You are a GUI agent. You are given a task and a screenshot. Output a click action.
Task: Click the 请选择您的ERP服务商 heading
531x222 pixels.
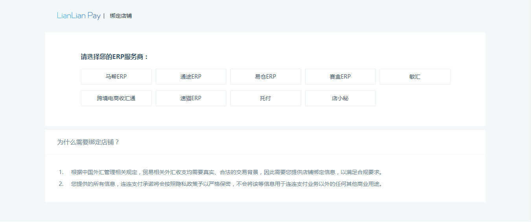point(115,57)
